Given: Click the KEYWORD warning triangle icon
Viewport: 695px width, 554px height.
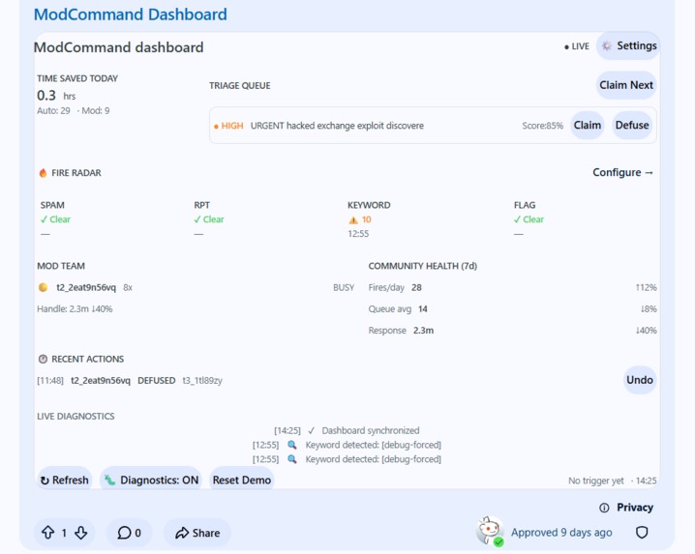Looking at the screenshot, I should (353, 219).
